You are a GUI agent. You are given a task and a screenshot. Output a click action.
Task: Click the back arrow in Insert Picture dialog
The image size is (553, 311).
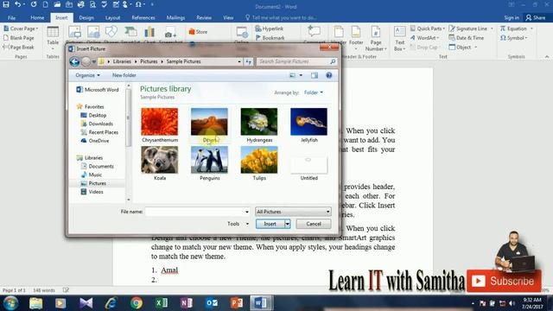[74, 61]
